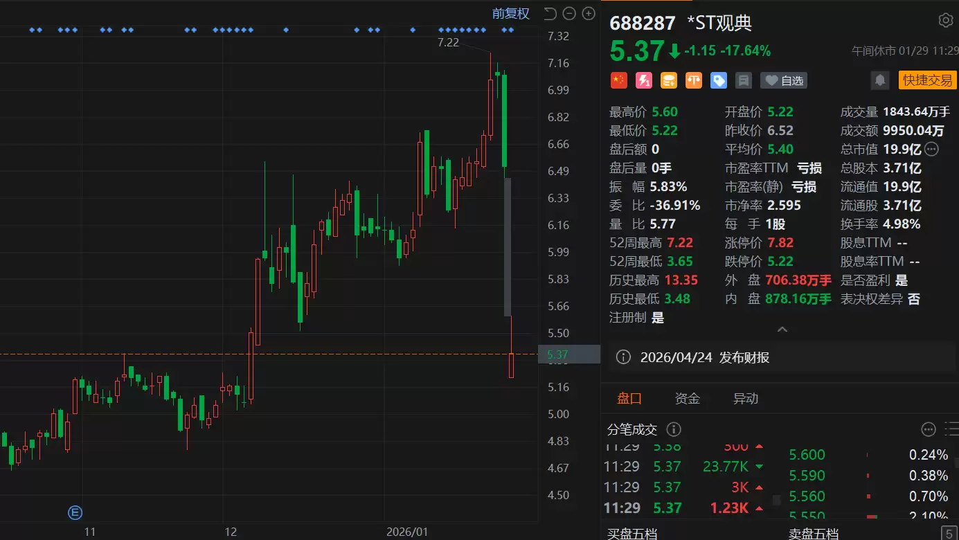Open the 前复权 adjustment dropdown

(x=510, y=13)
